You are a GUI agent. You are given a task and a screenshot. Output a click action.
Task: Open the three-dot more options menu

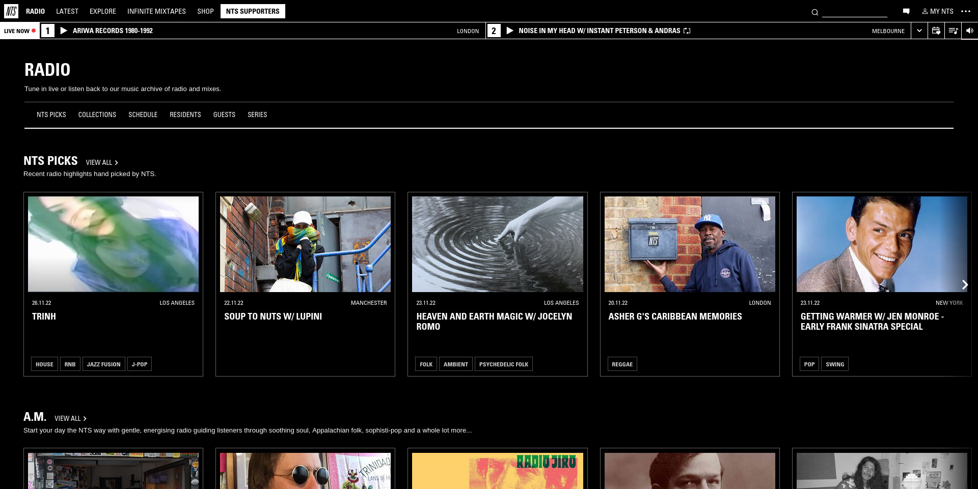966,11
